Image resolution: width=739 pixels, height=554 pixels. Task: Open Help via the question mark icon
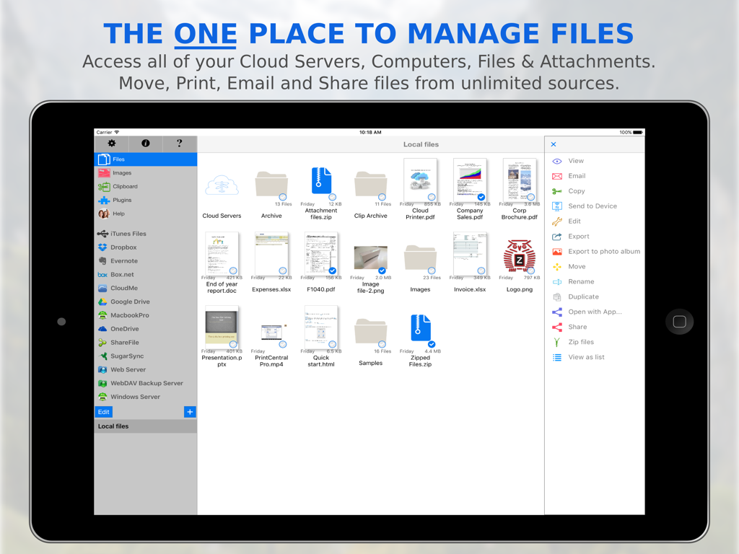[x=179, y=144]
